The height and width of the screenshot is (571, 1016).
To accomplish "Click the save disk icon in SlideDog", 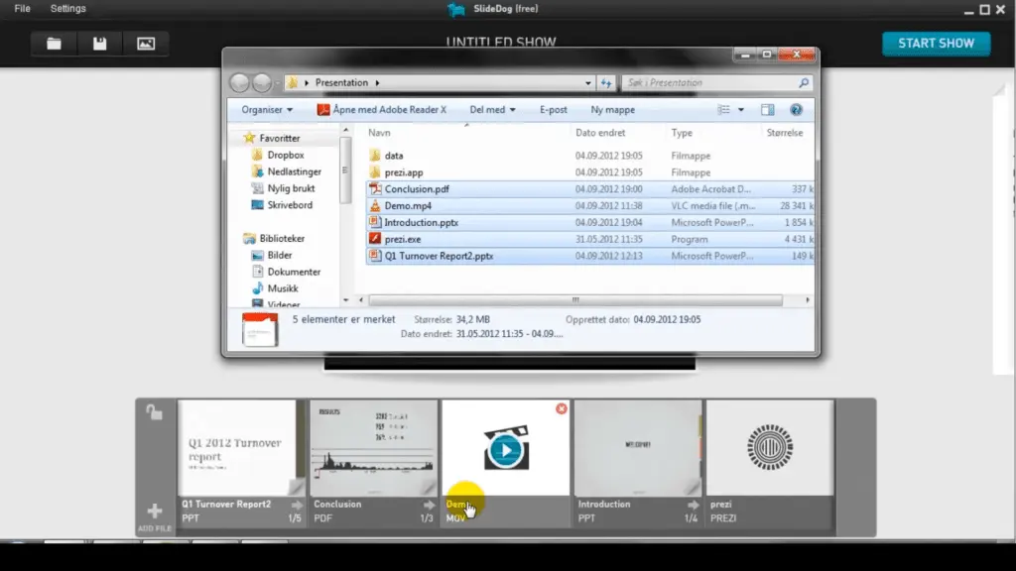I will (x=99, y=44).
